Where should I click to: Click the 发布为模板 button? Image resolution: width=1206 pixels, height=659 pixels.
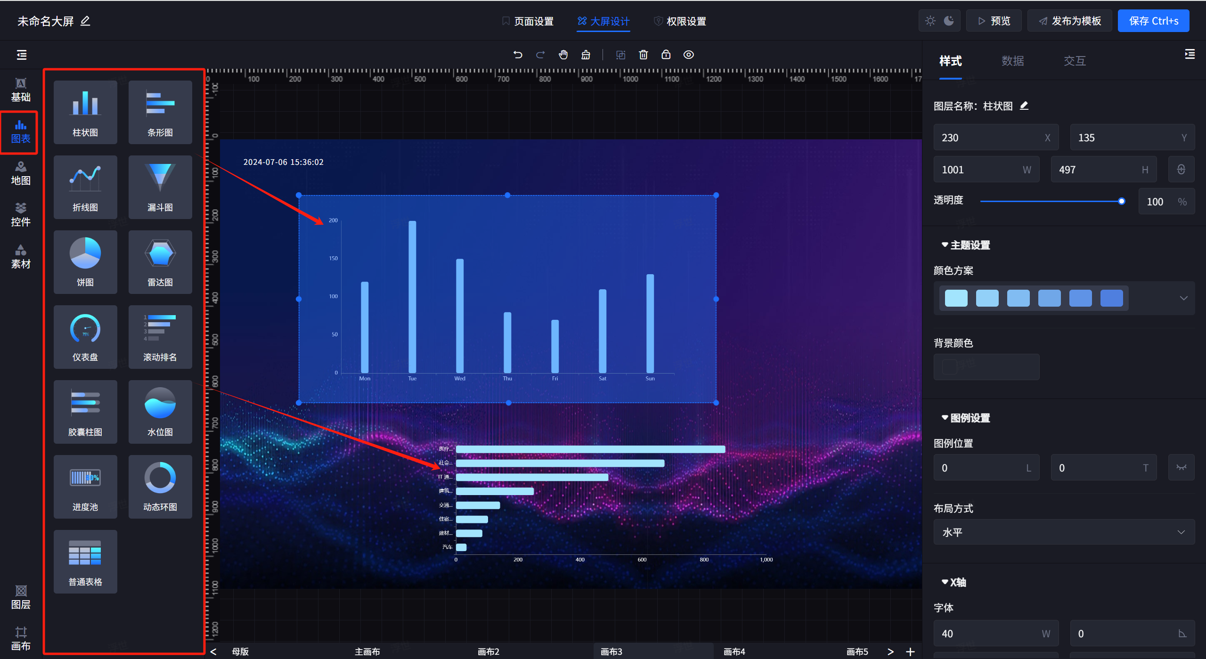[1069, 21]
